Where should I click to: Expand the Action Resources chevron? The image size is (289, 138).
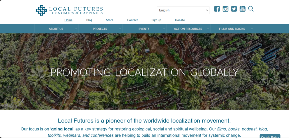(207, 29)
